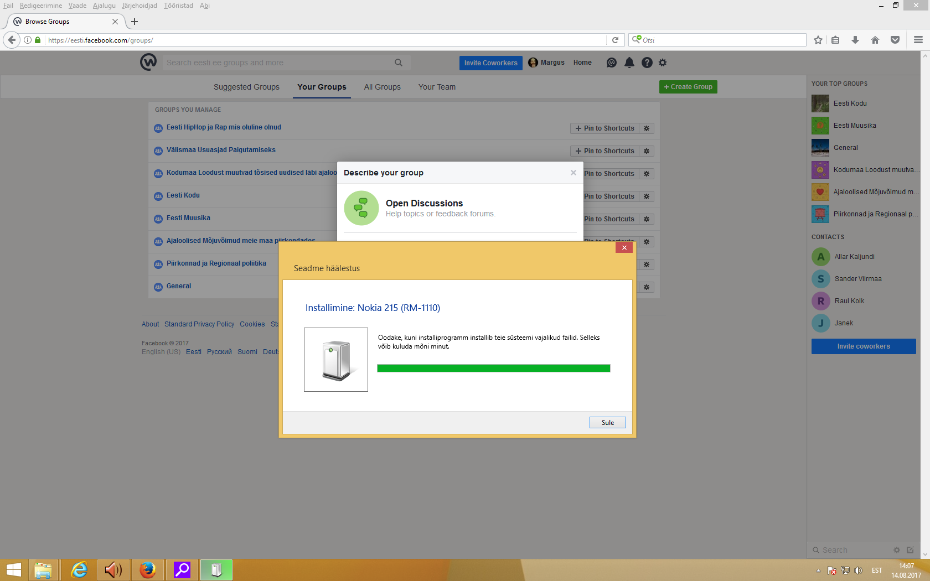Click the sidebar contacts Search field
Screen dimensions: 930x581
850,550
